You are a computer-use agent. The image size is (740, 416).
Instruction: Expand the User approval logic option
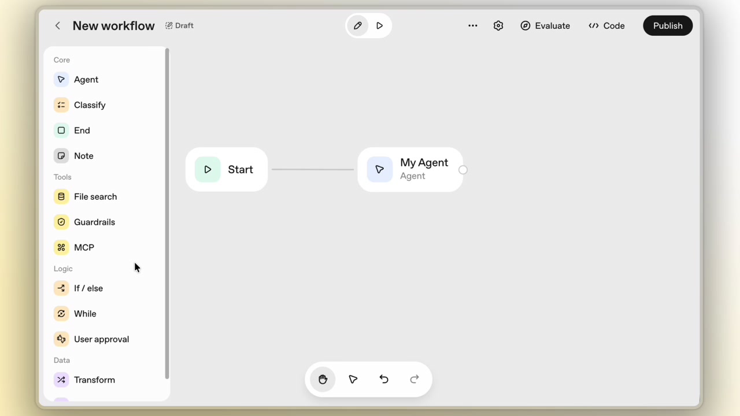pos(101,339)
